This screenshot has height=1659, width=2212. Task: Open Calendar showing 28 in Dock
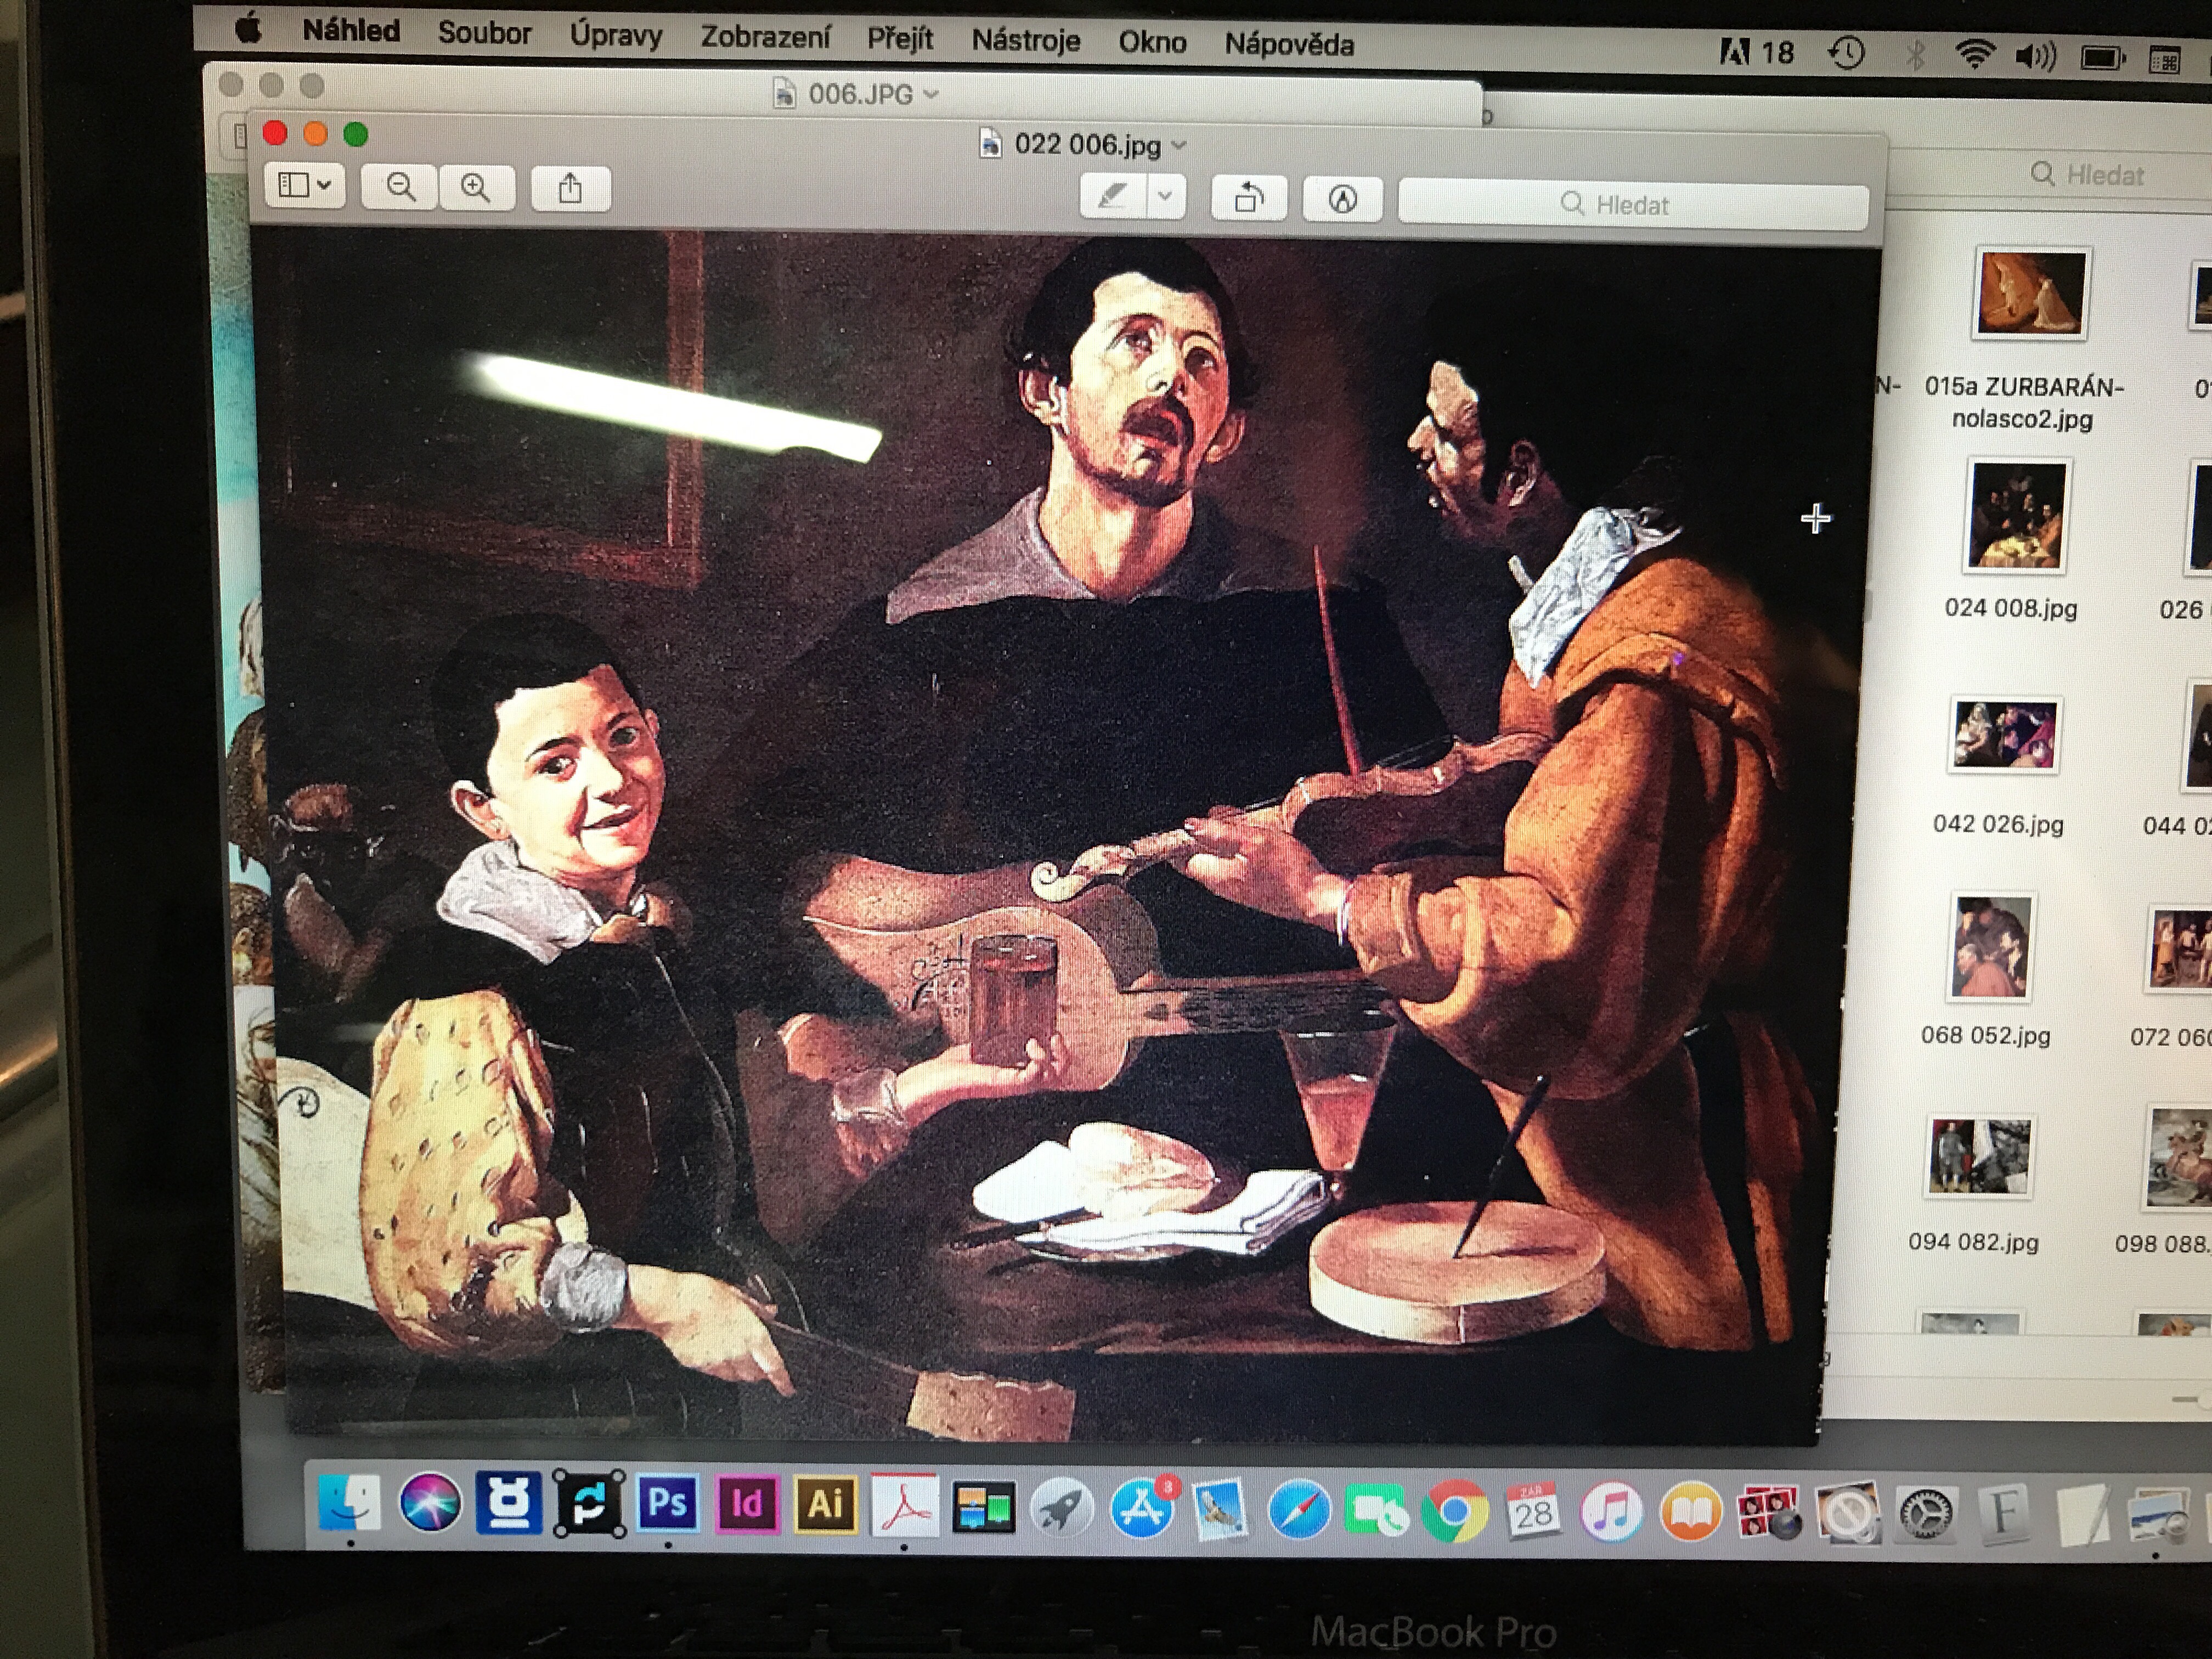click(x=1533, y=1512)
